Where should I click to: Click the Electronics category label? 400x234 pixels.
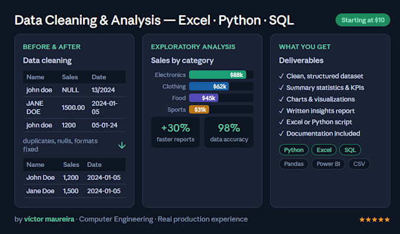[170, 75]
